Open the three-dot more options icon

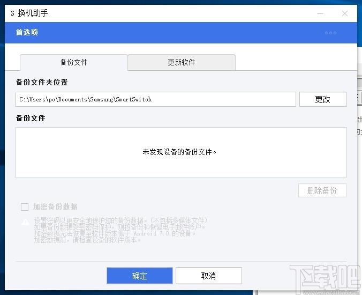tap(330, 33)
